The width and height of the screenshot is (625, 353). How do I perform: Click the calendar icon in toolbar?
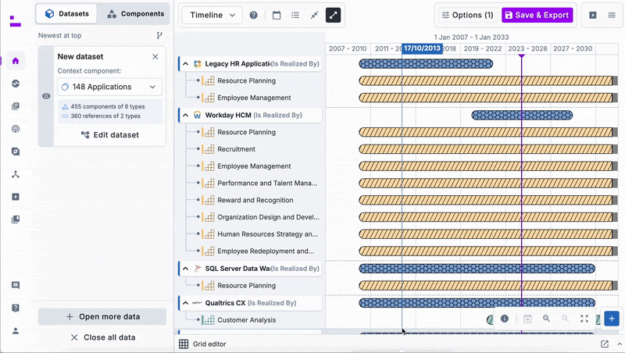click(x=277, y=15)
